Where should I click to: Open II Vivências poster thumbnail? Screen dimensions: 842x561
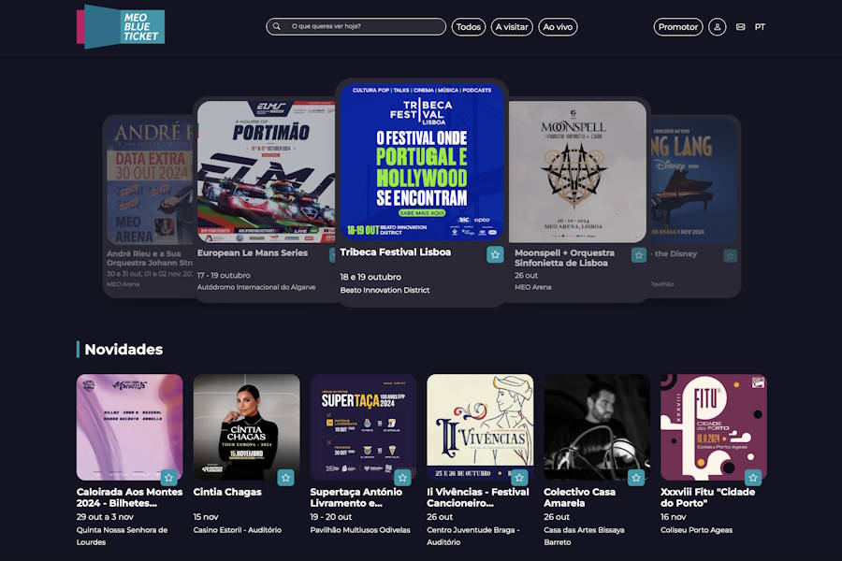click(480, 427)
